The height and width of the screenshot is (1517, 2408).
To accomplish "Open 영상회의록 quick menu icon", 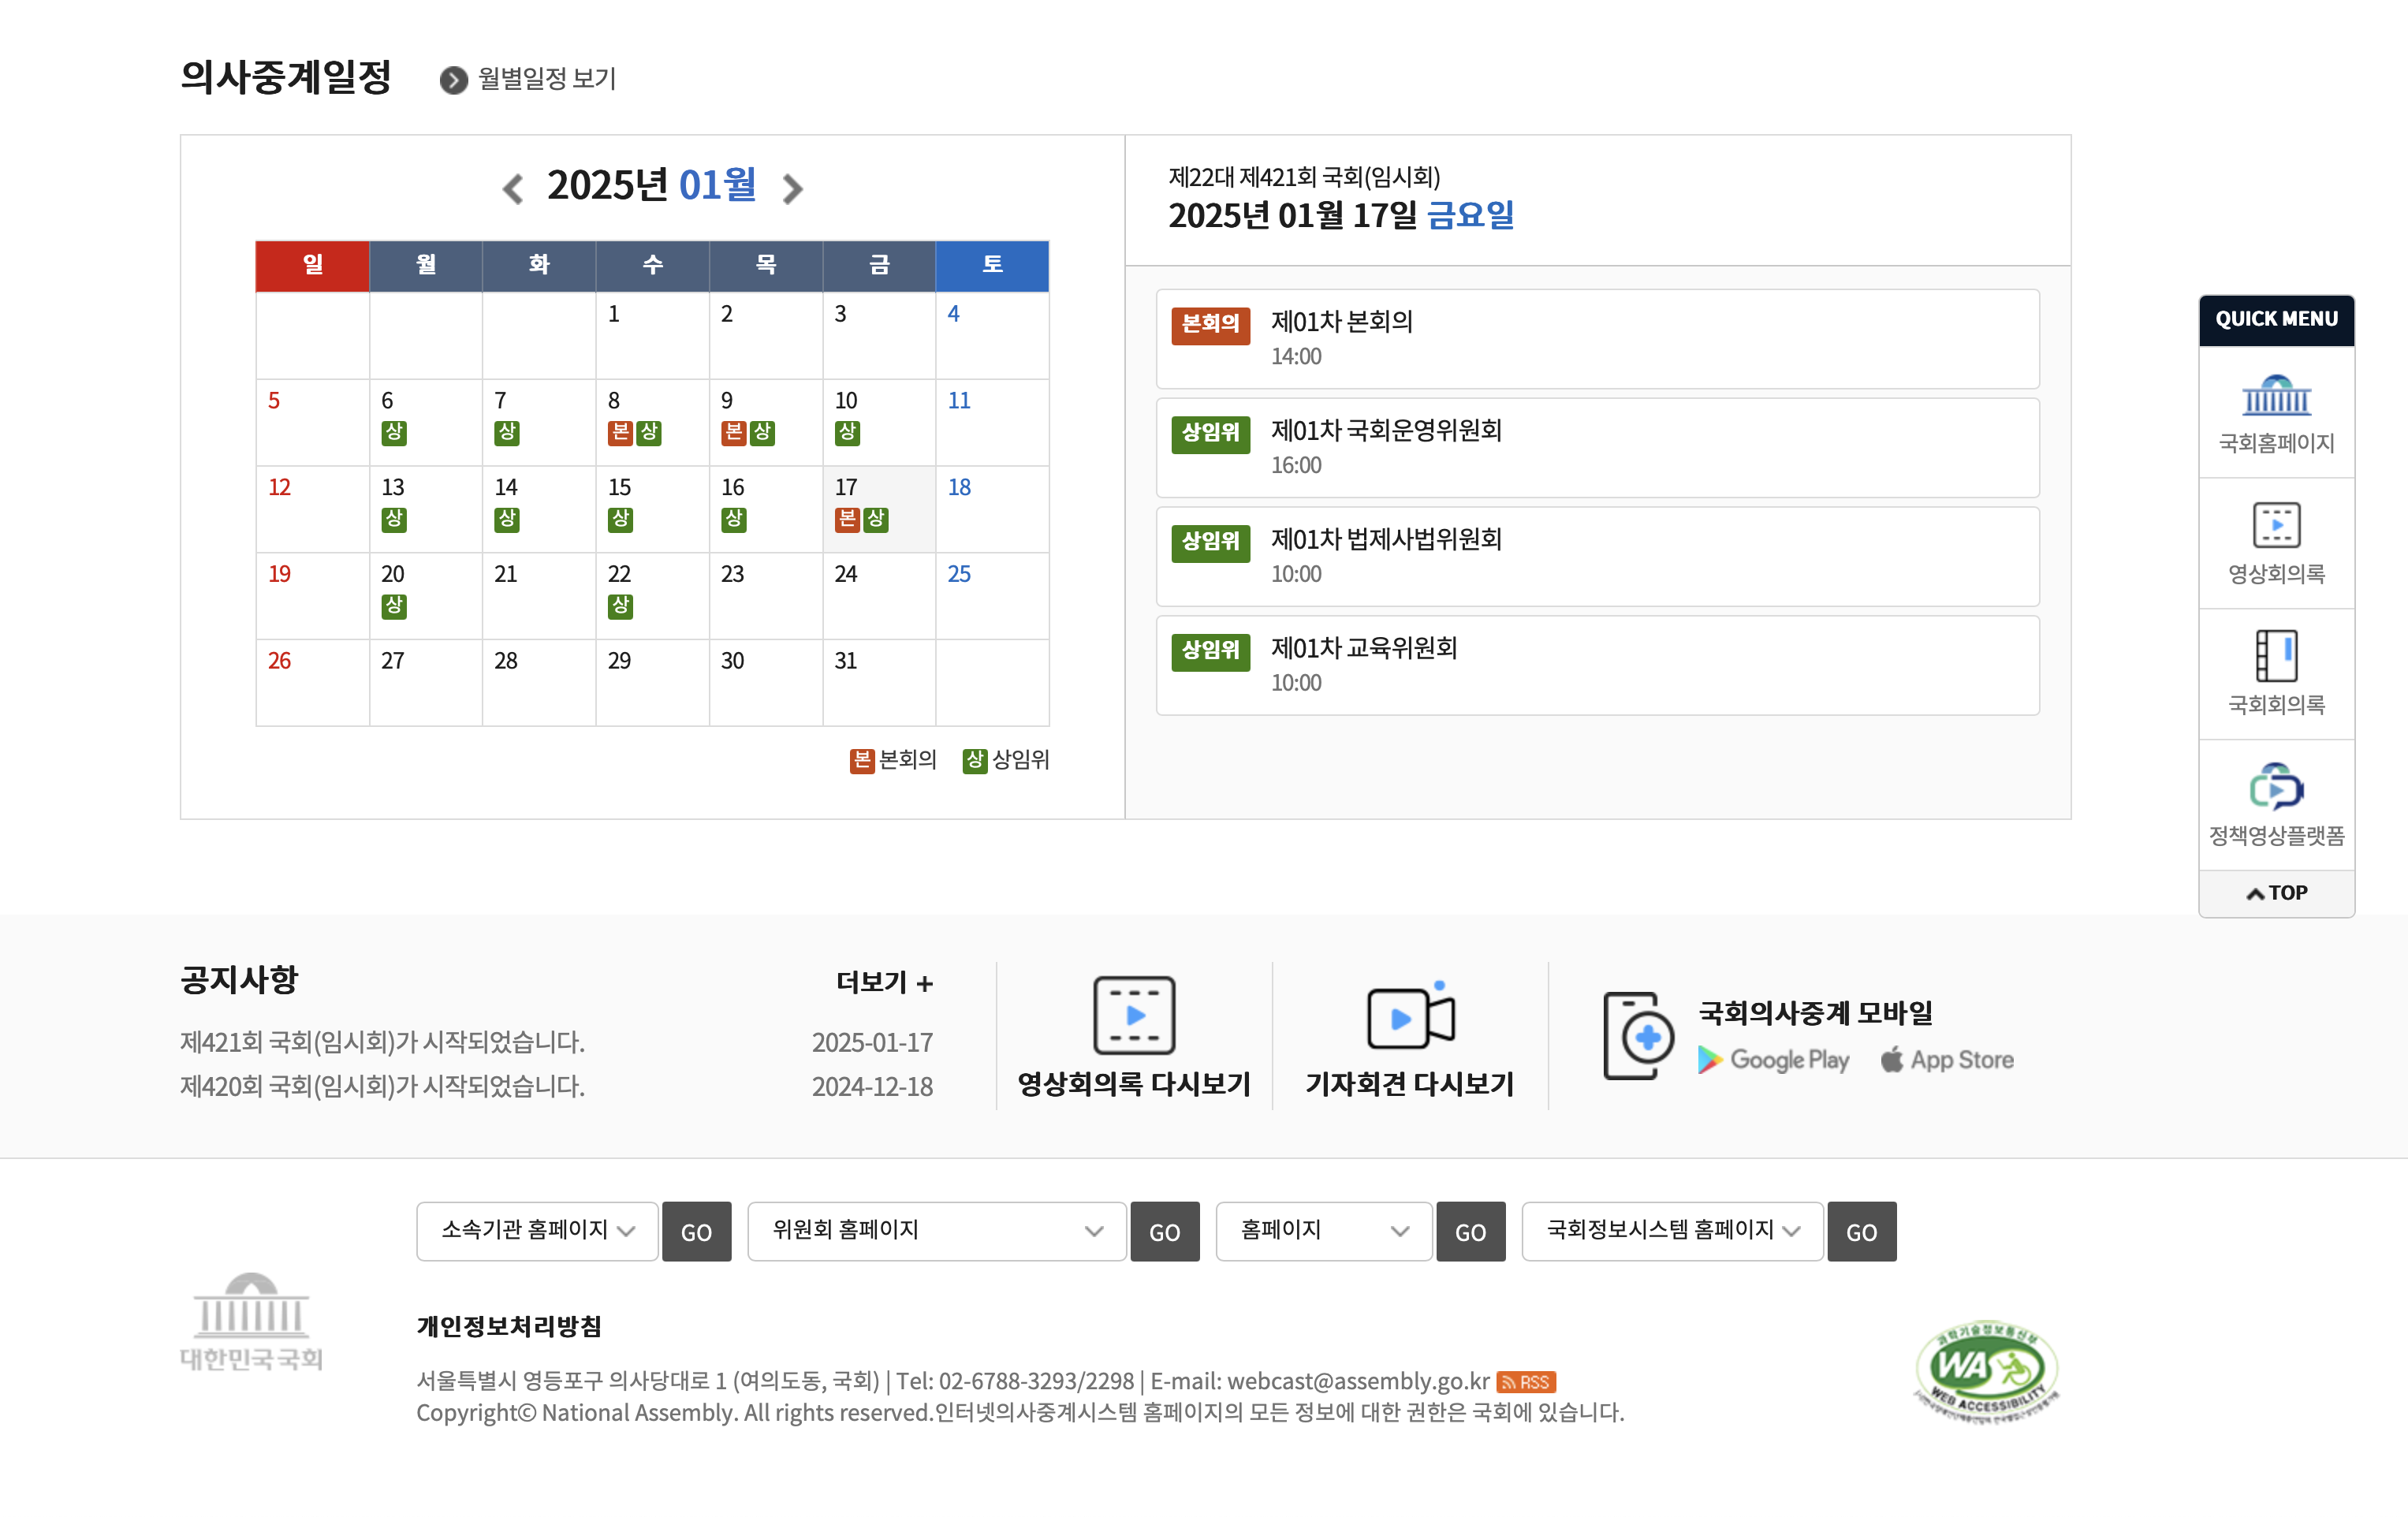I will pyautogui.click(x=2275, y=526).
